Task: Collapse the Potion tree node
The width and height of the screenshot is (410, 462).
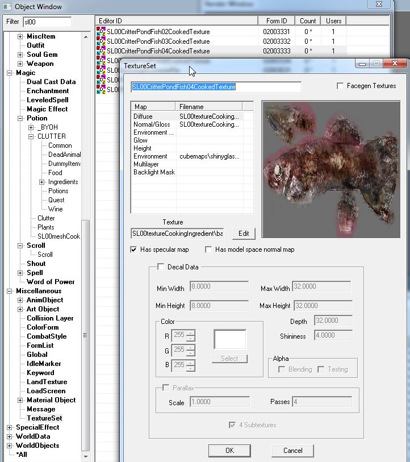Action: click(20, 118)
